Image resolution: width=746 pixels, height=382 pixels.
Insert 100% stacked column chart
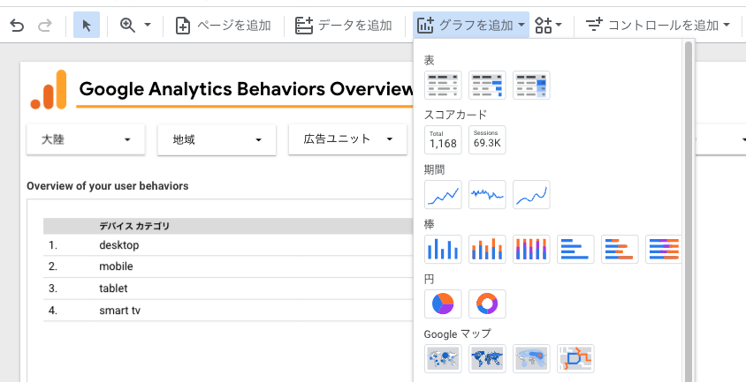[531, 249]
